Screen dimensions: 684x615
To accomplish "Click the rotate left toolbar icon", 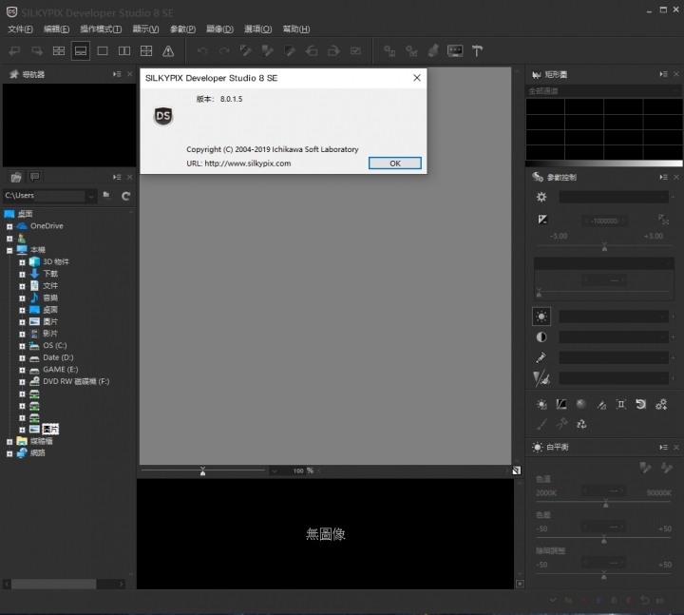I will 312,51.
